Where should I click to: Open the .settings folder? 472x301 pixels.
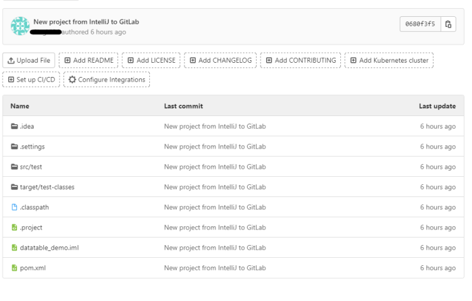(x=32, y=146)
